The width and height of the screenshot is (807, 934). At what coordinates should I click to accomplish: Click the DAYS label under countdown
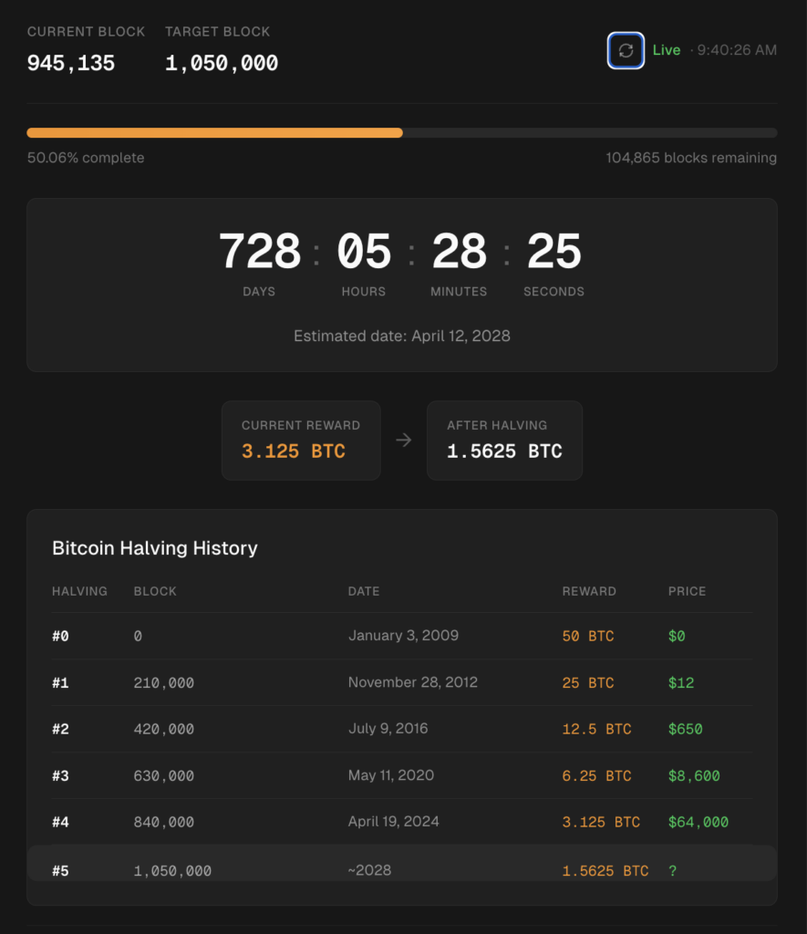point(259,291)
